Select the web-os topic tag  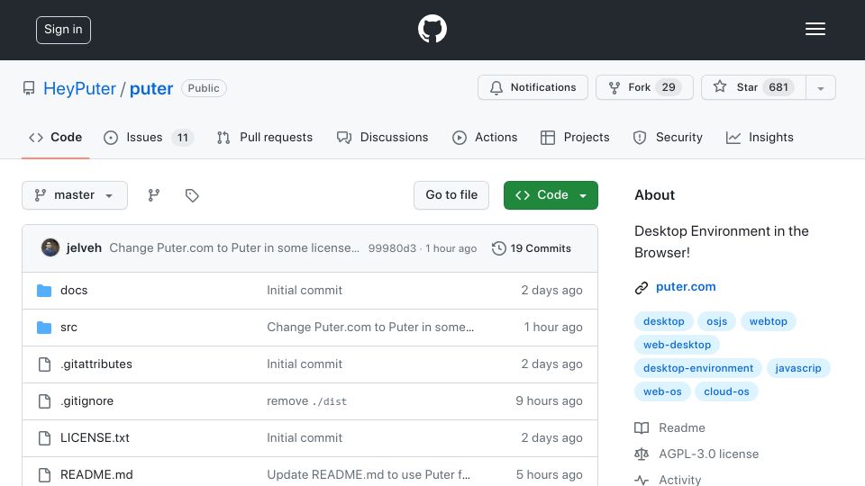coord(662,391)
